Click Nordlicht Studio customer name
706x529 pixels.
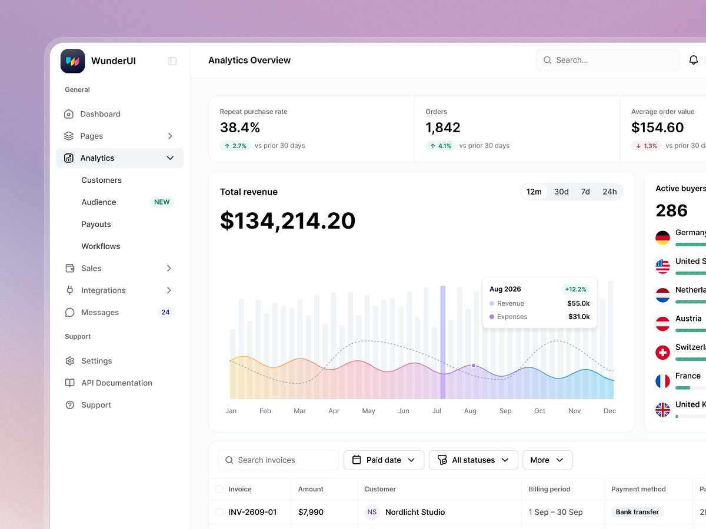[415, 512]
